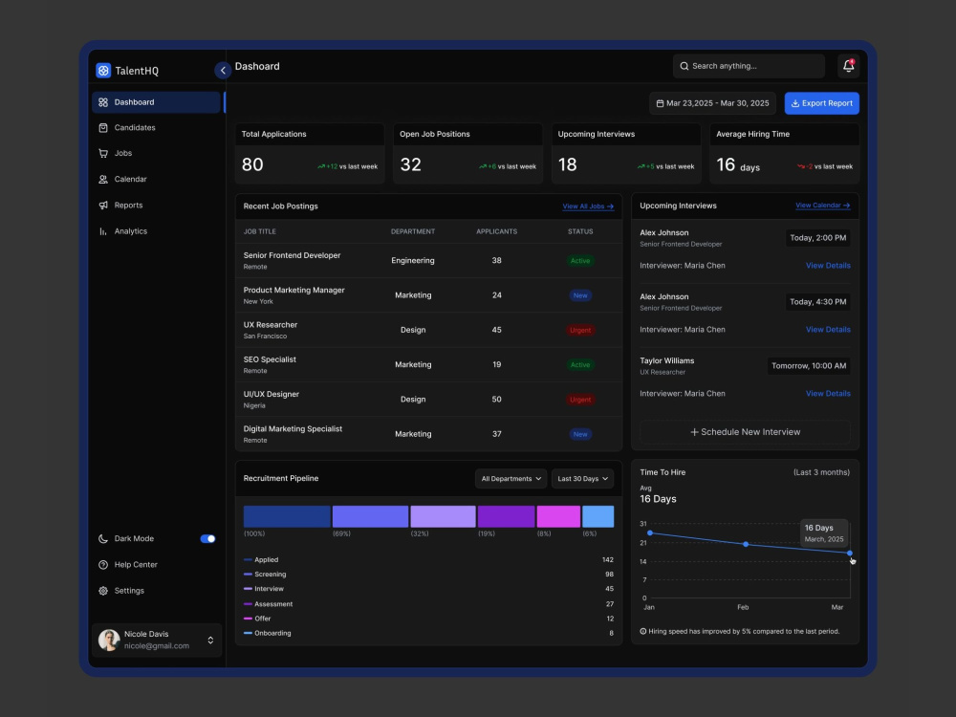Open the Dashboard menu item

(x=156, y=102)
